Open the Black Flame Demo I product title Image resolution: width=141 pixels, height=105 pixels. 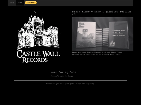click(x=101, y=13)
